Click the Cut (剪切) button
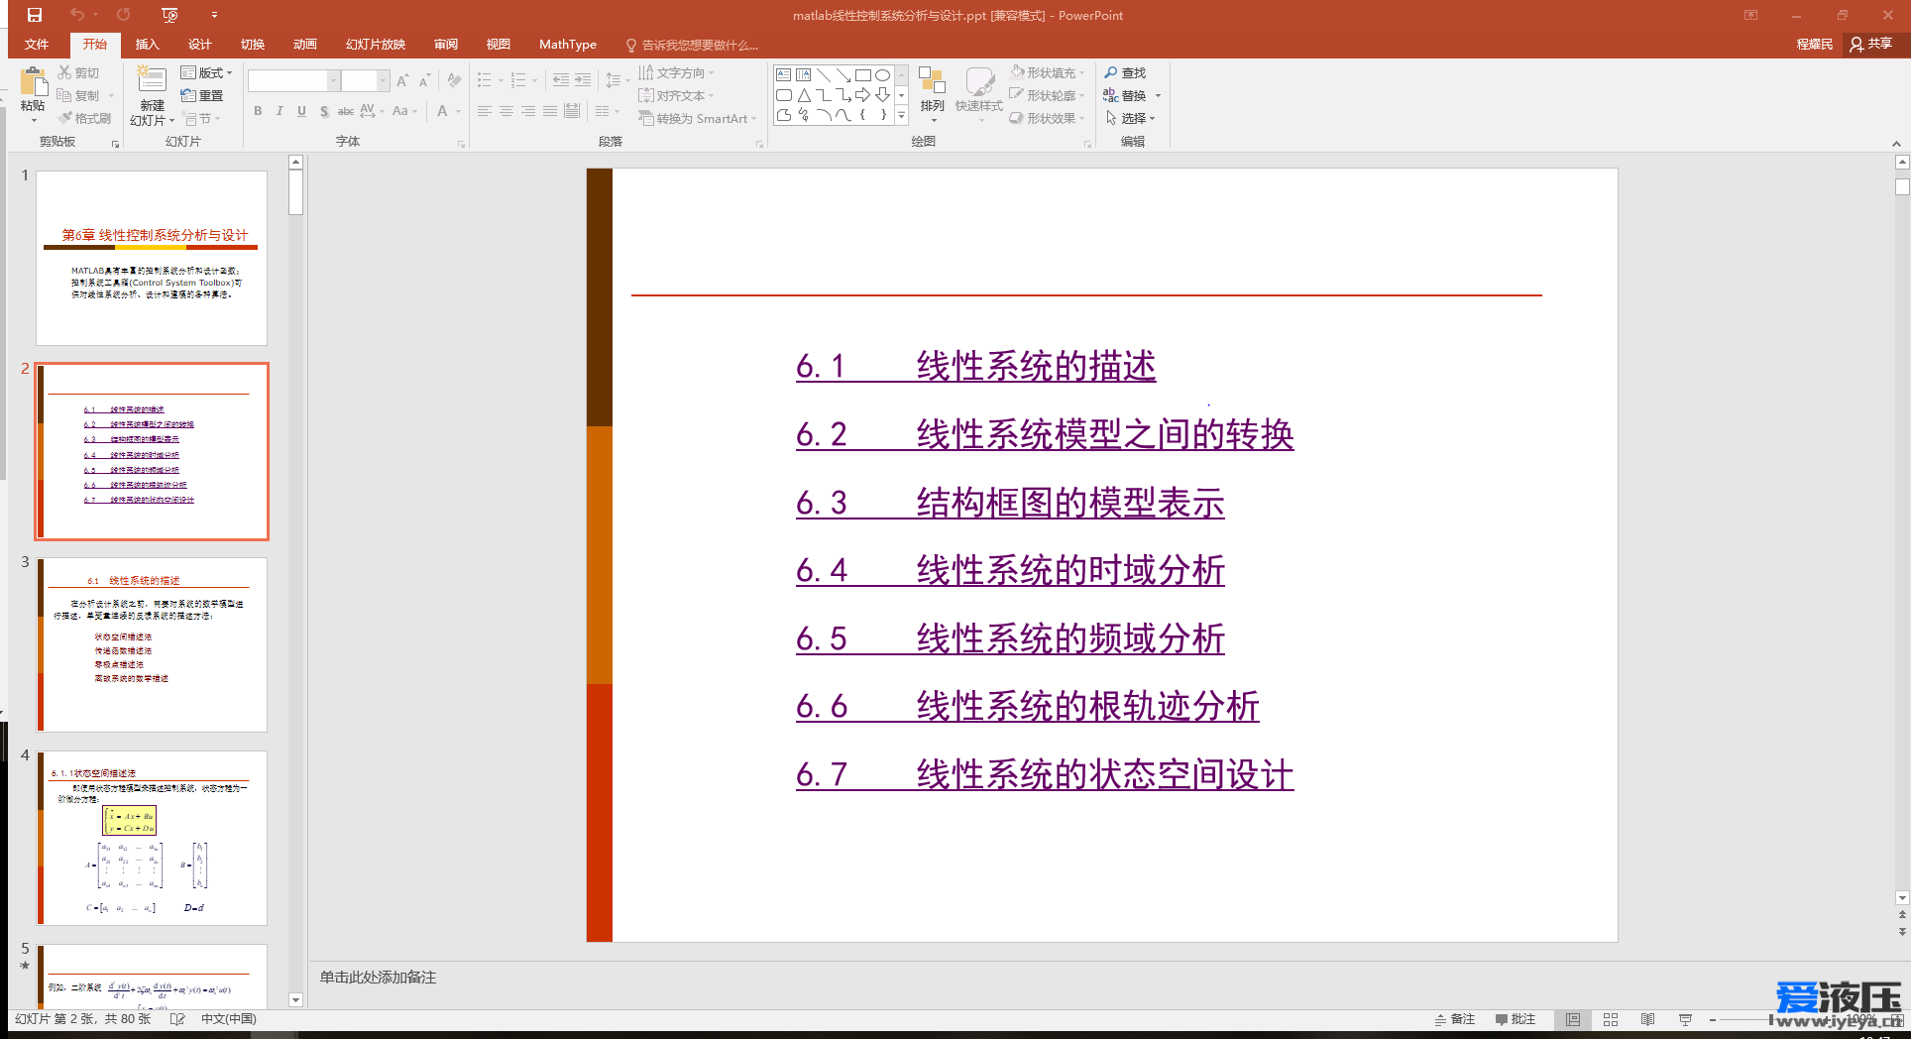Image resolution: width=1911 pixels, height=1039 pixels. point(78,72)
